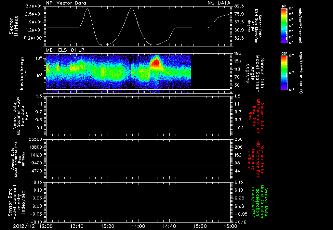Click the 44 telemetry axis tick
The height and width of the screenshot is (230, 333).
click(x=237, y=171)
